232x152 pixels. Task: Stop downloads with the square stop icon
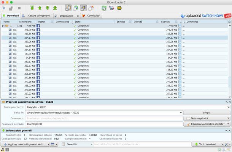coord(19,8)
